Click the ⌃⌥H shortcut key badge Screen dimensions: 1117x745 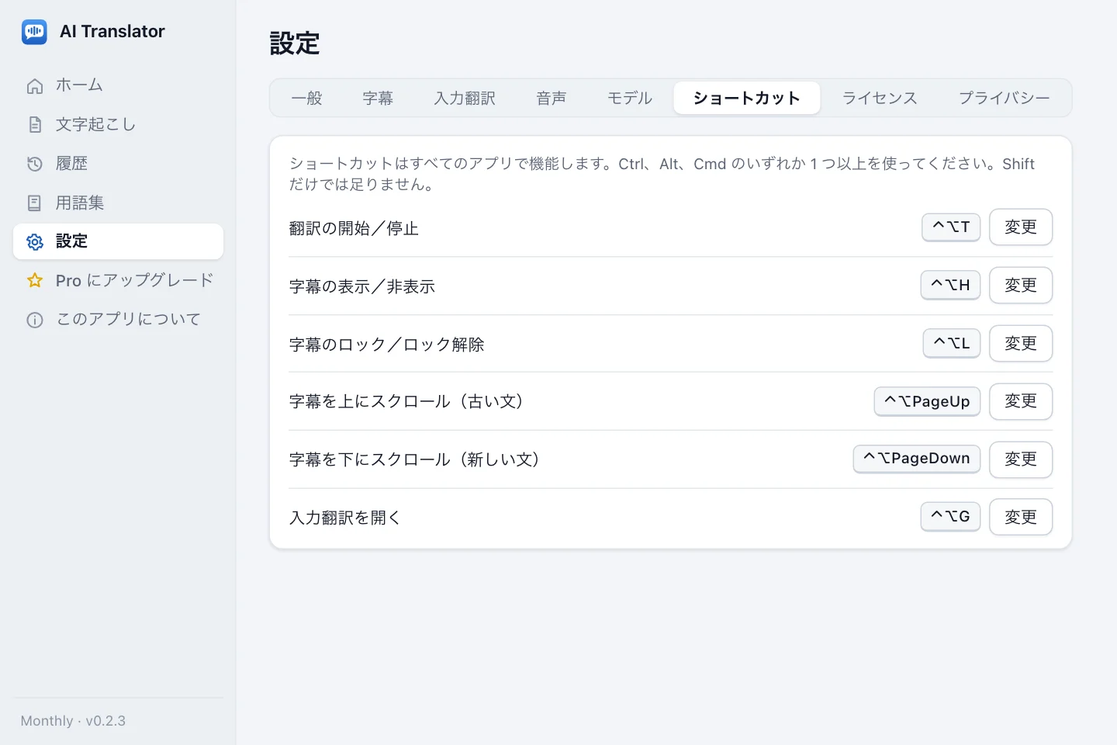[x=950, y=285]
